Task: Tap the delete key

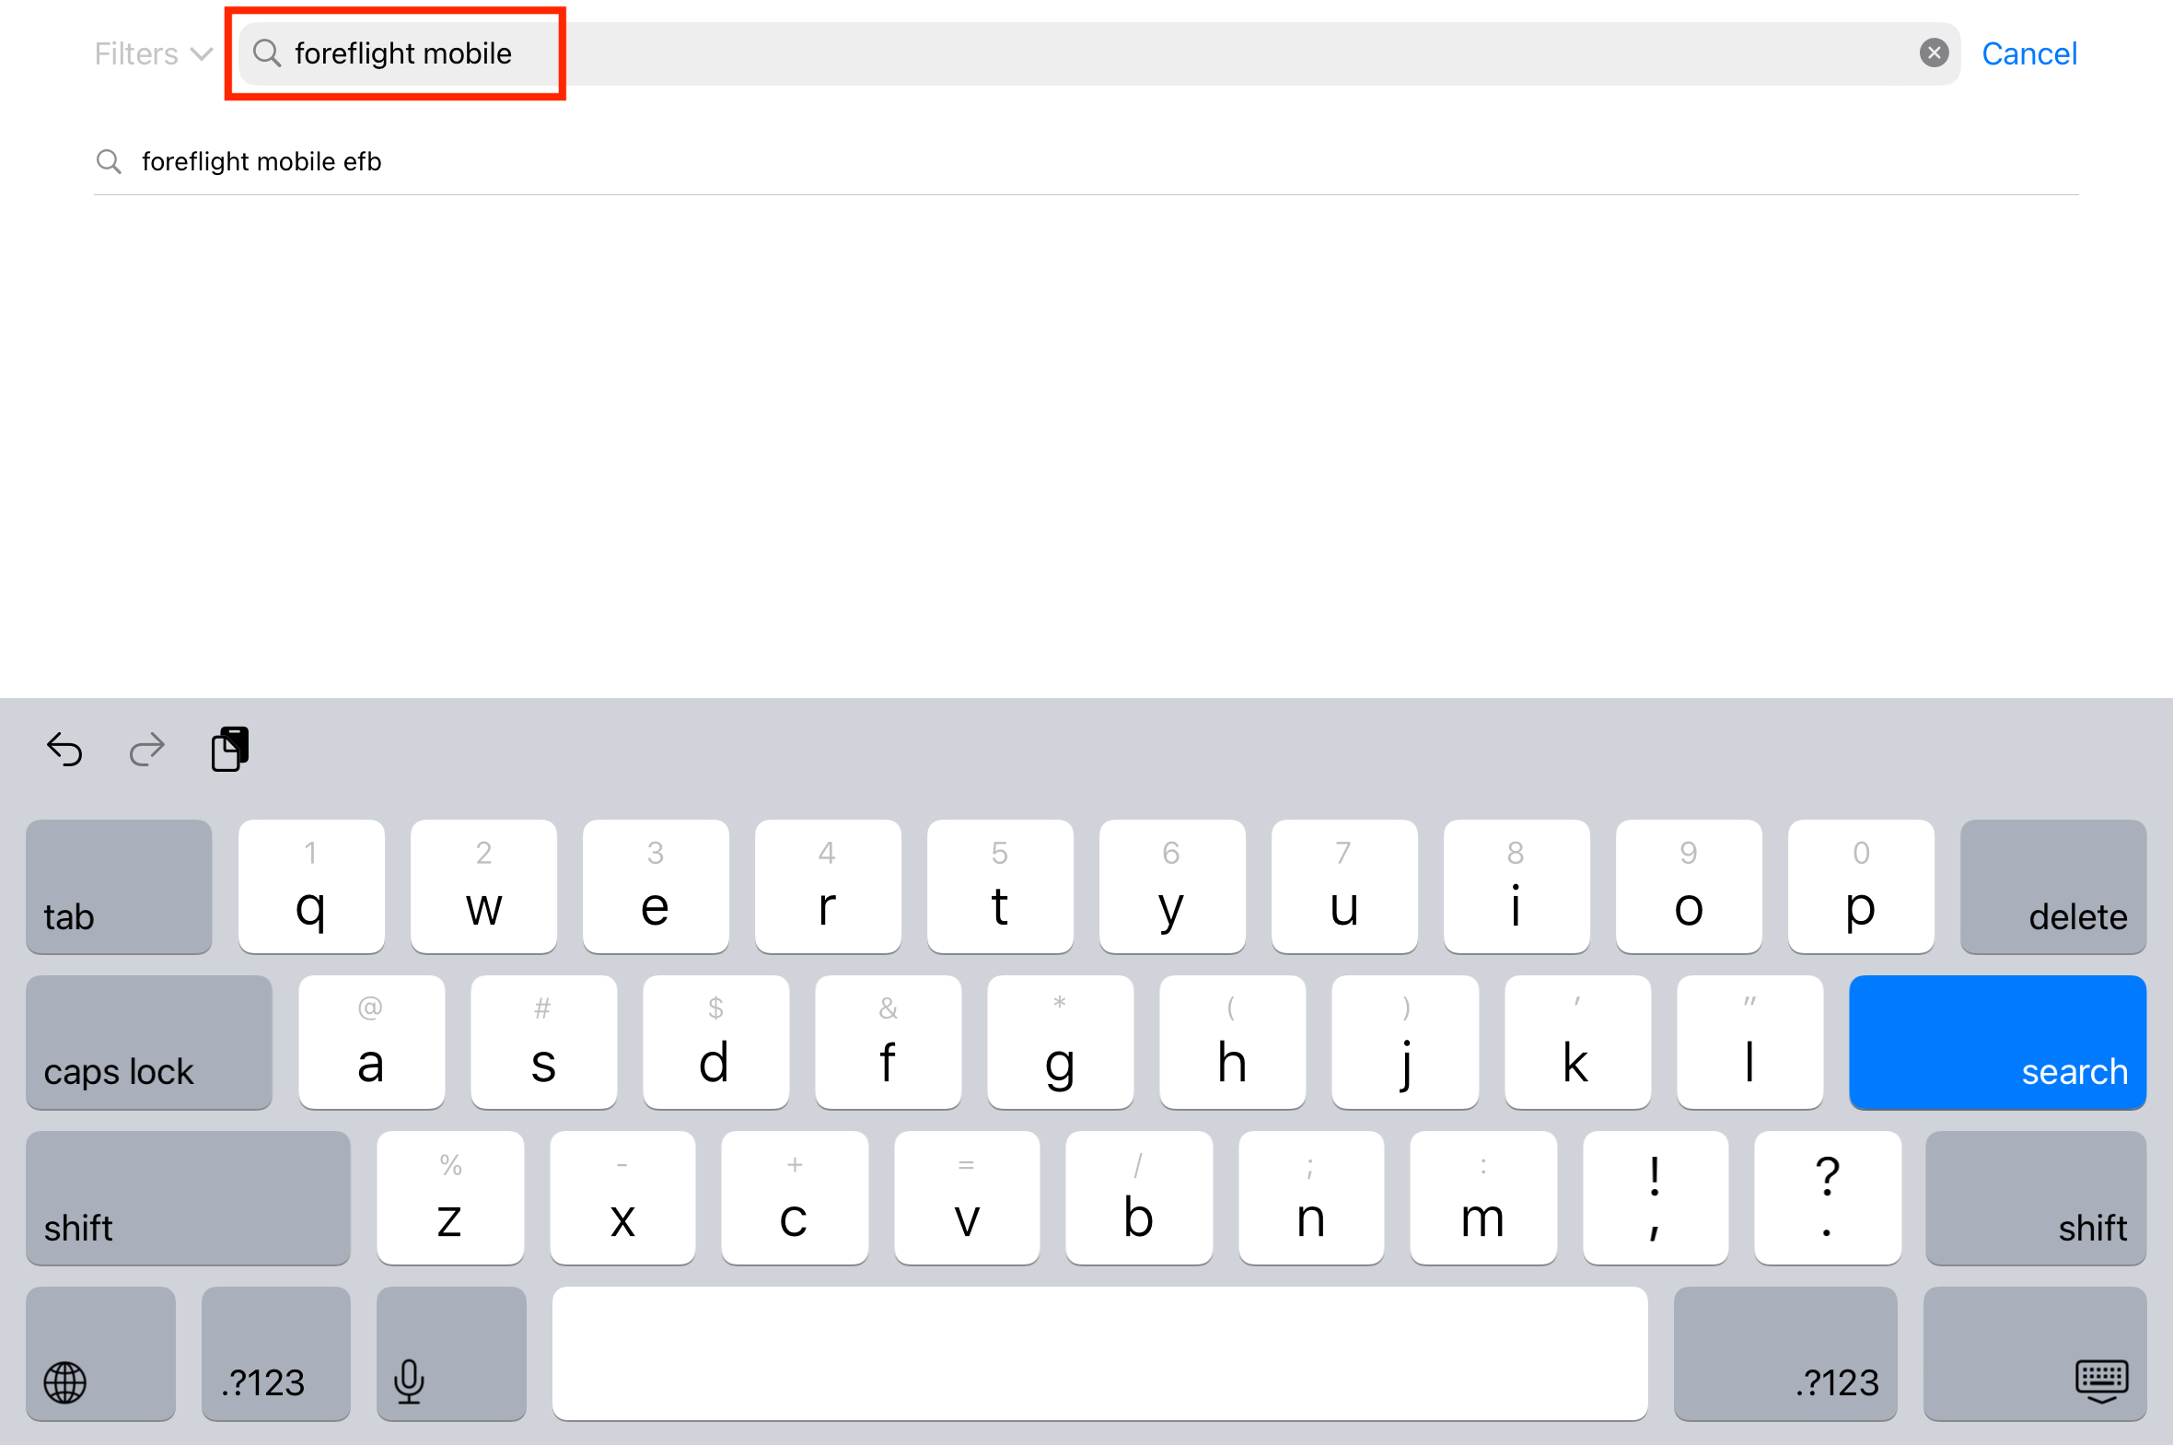Action: tap(2053, 887)
